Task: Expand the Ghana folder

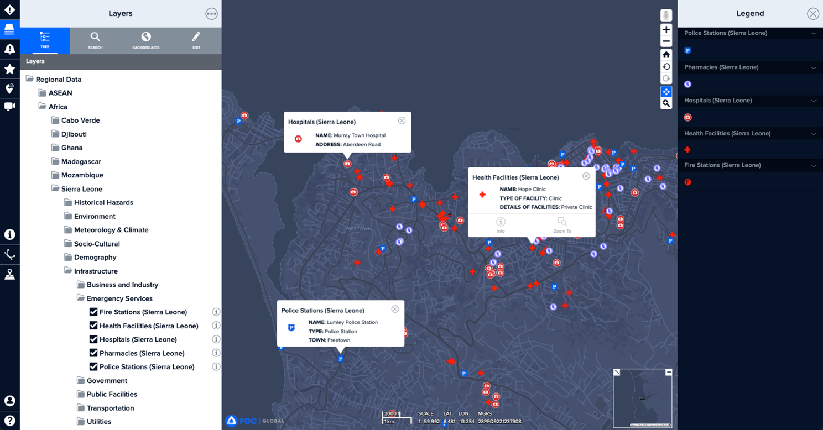Action: click(55, 148)
